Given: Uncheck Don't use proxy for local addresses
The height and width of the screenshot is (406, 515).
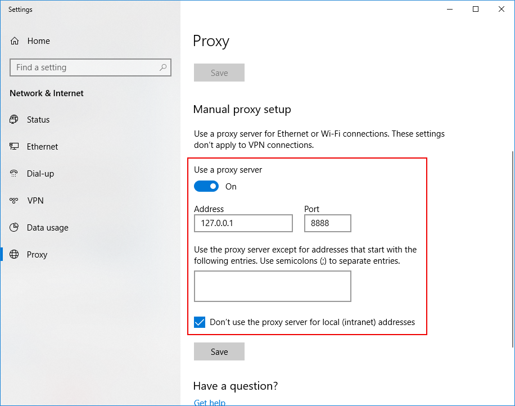Looking at the screenshot, I should [200, 322].
